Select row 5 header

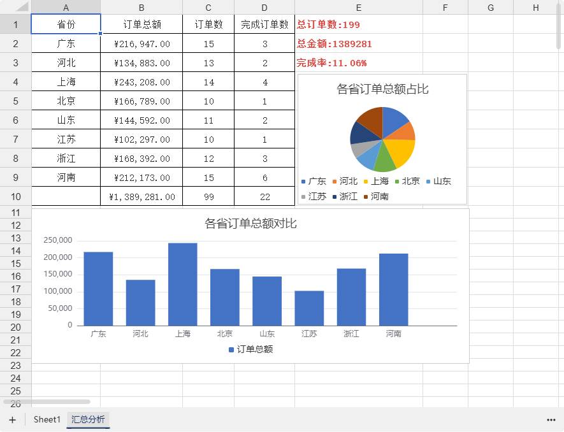click(15, 101)
